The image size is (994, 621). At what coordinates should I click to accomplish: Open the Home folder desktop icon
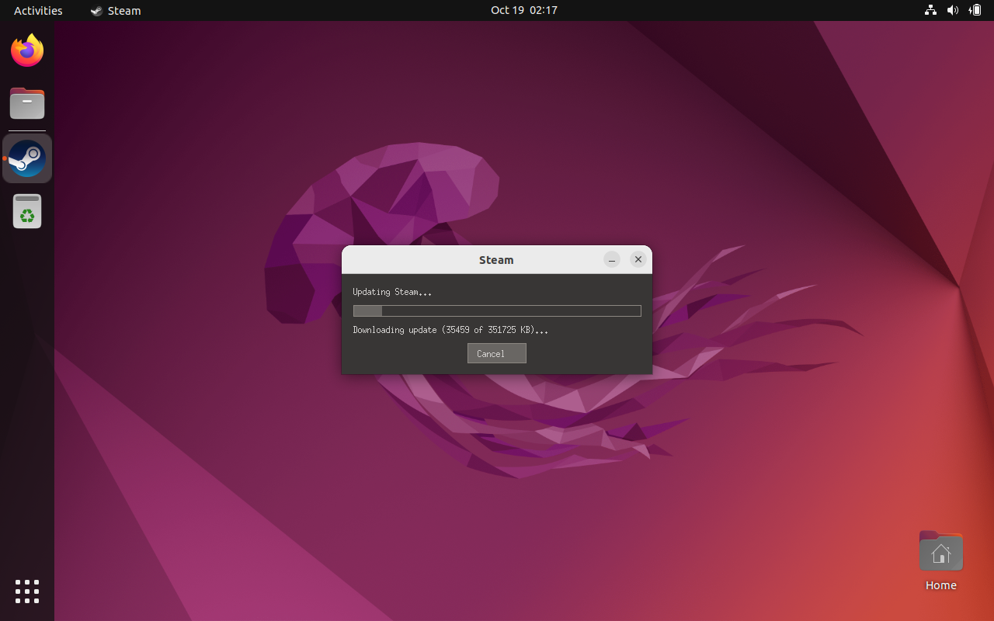coord(940,561)
